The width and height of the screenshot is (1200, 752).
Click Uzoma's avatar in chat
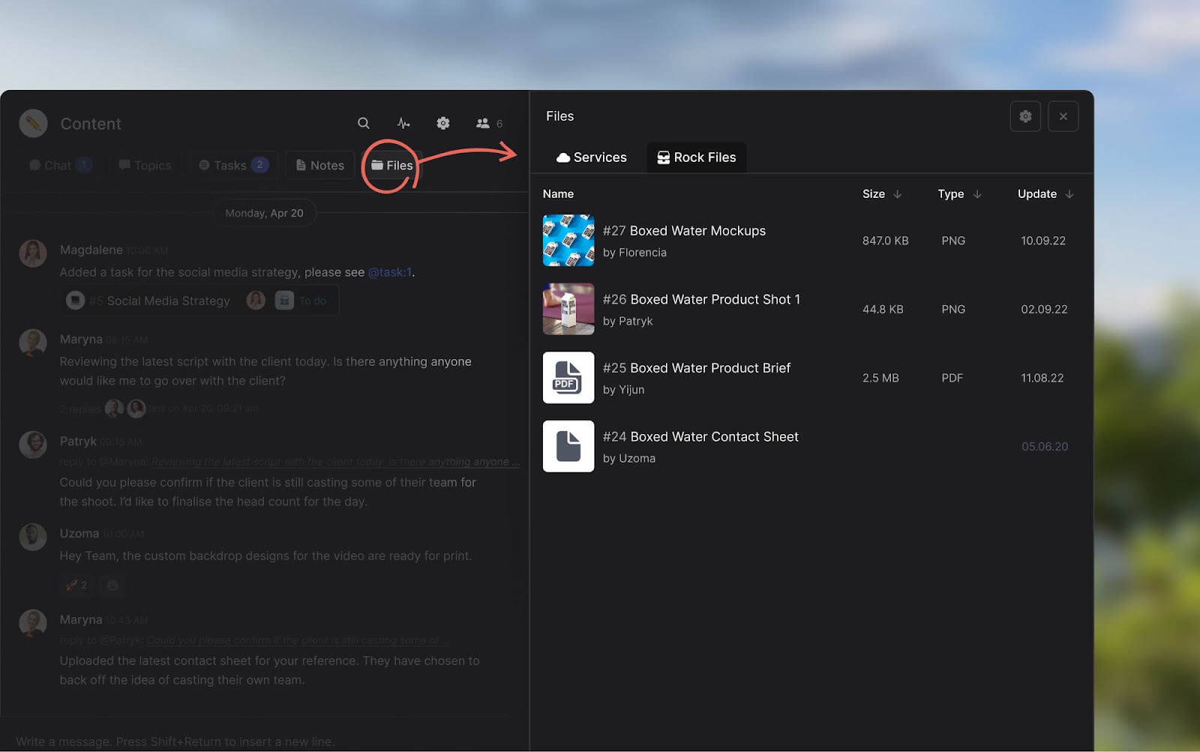[x=33, y=537]
